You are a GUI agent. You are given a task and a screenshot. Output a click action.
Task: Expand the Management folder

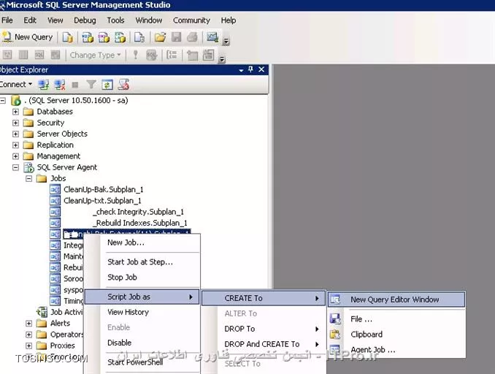(15, 156)
